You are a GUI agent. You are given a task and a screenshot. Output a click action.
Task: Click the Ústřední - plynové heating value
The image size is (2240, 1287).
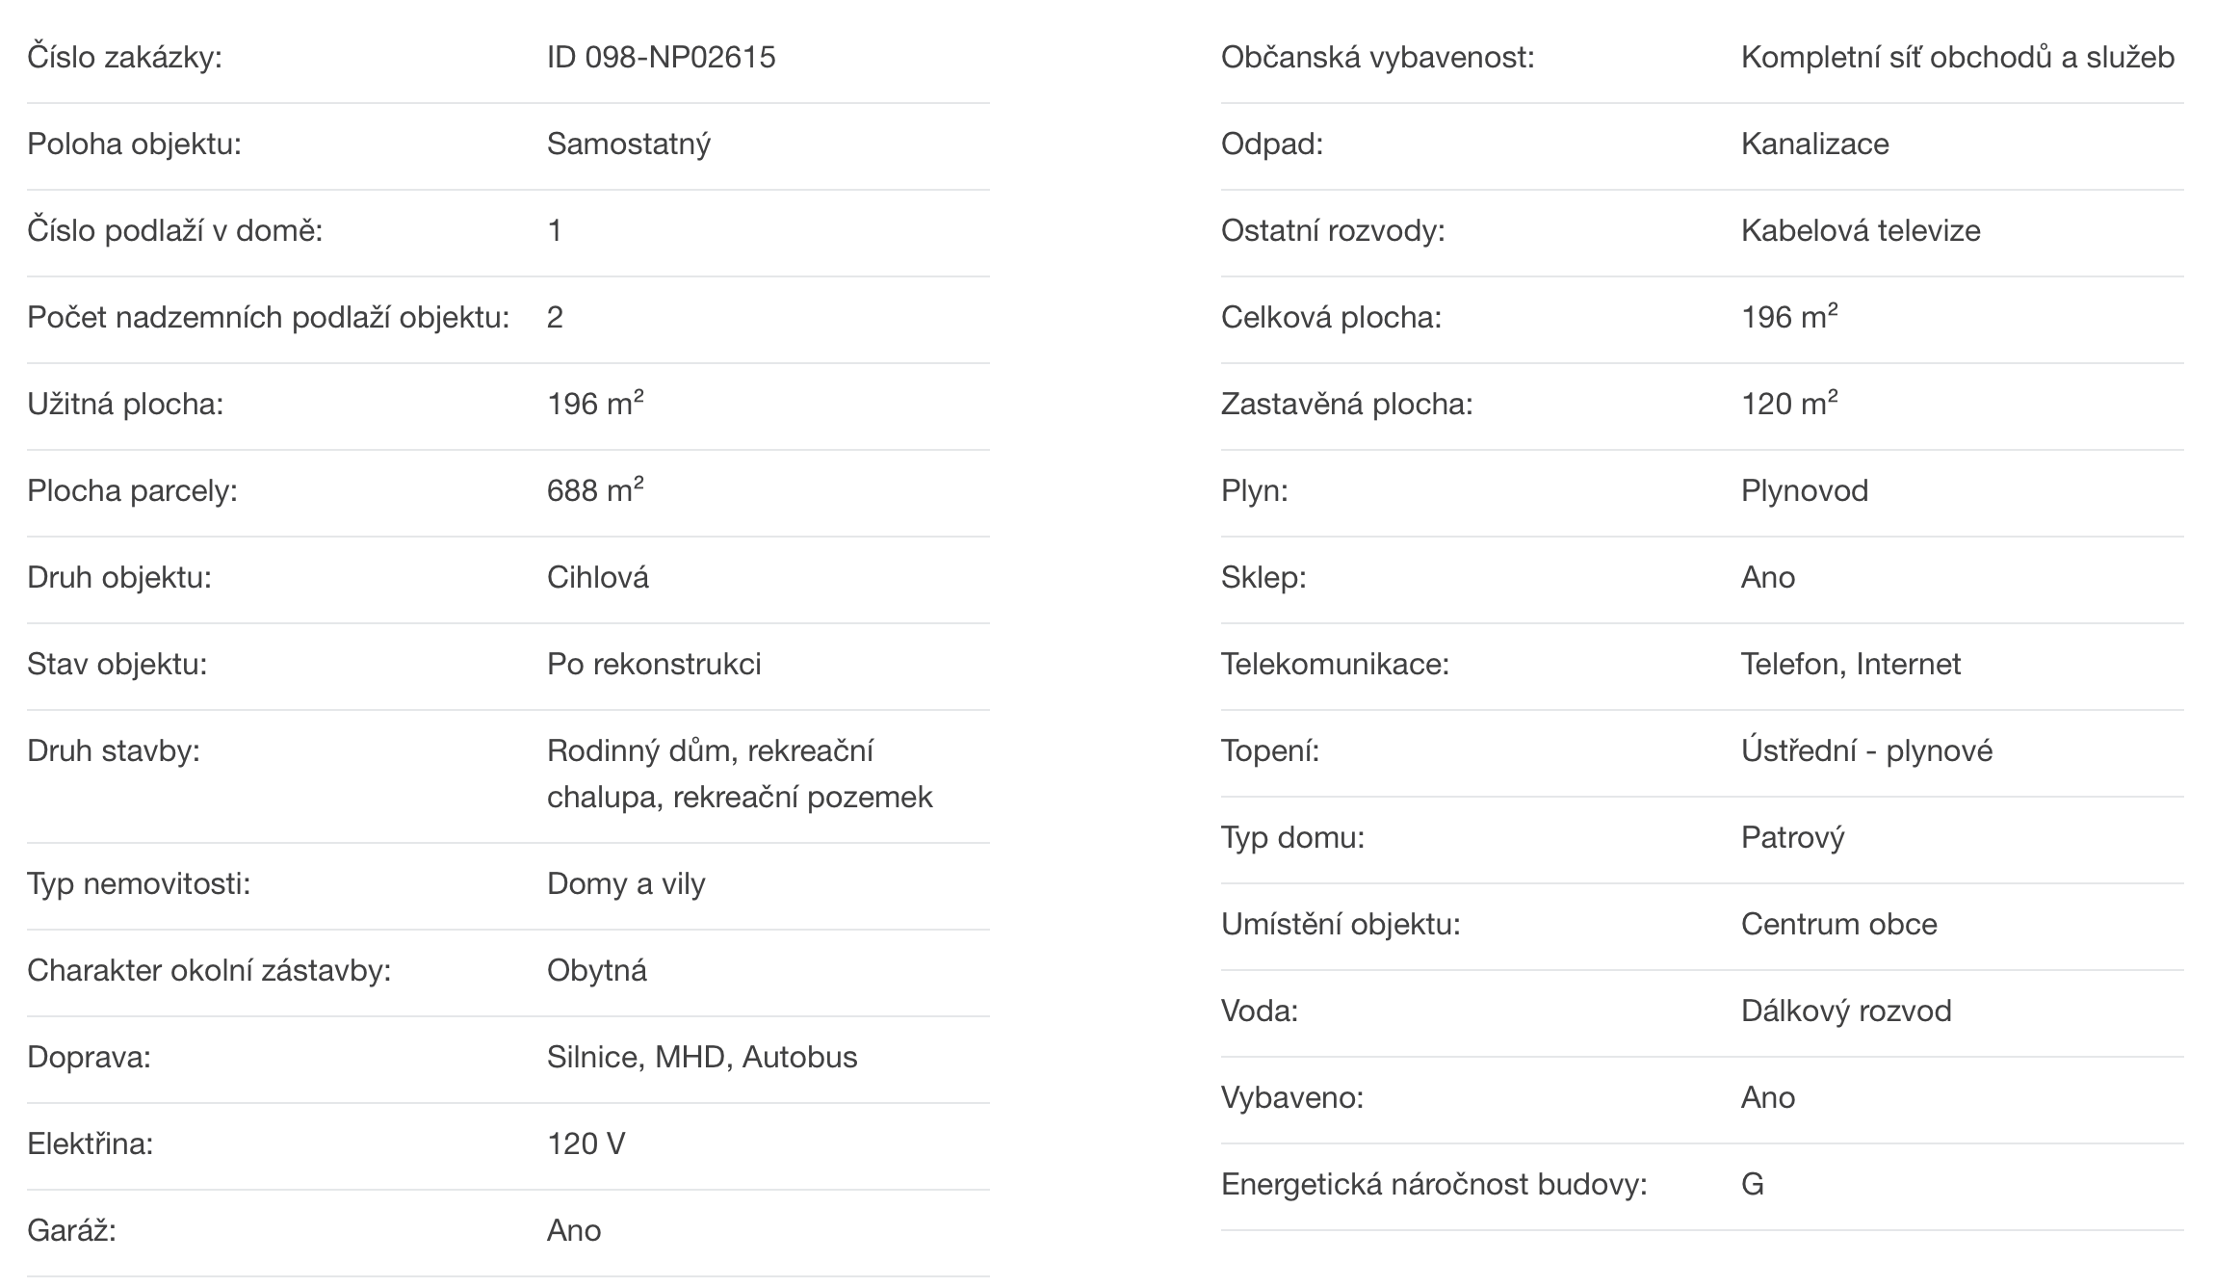[1867, 750]
